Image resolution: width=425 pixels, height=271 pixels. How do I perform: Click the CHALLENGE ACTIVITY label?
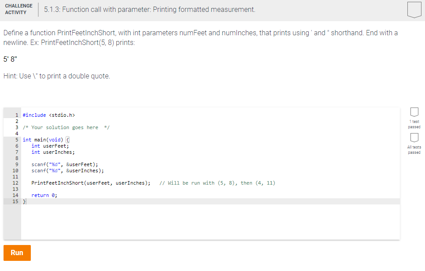point(18,9)
